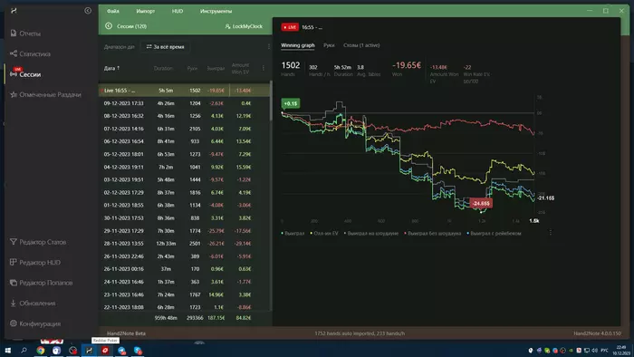Open Обновления updates section
The width and height of the screenshot is (634, 357).
pyautogui.click(x=33, y=304)
